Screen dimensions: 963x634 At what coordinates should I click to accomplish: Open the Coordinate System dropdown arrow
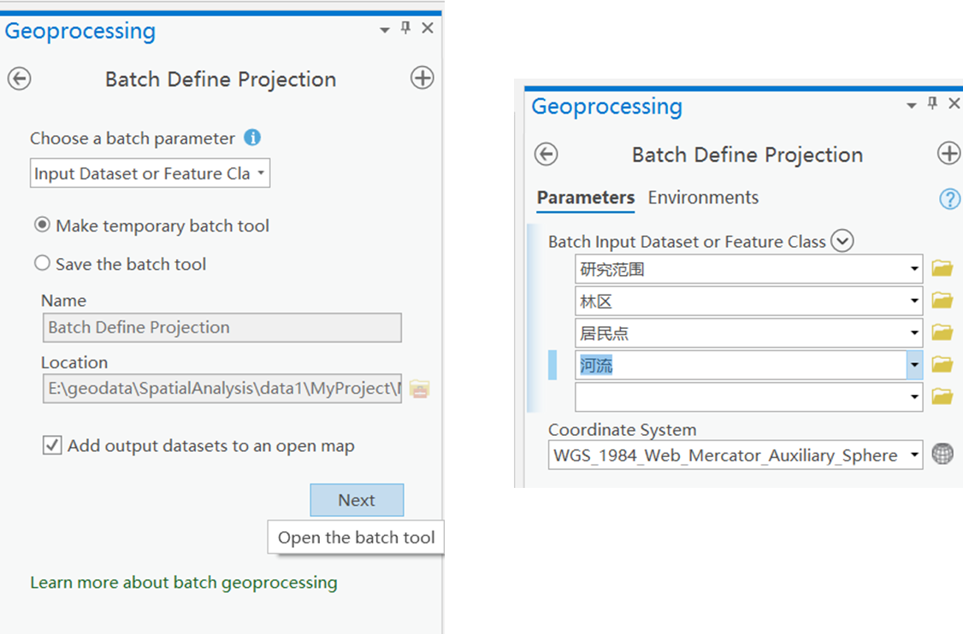(x=914, y=455)
